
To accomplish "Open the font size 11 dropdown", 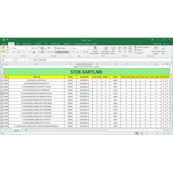I will 30,48.
